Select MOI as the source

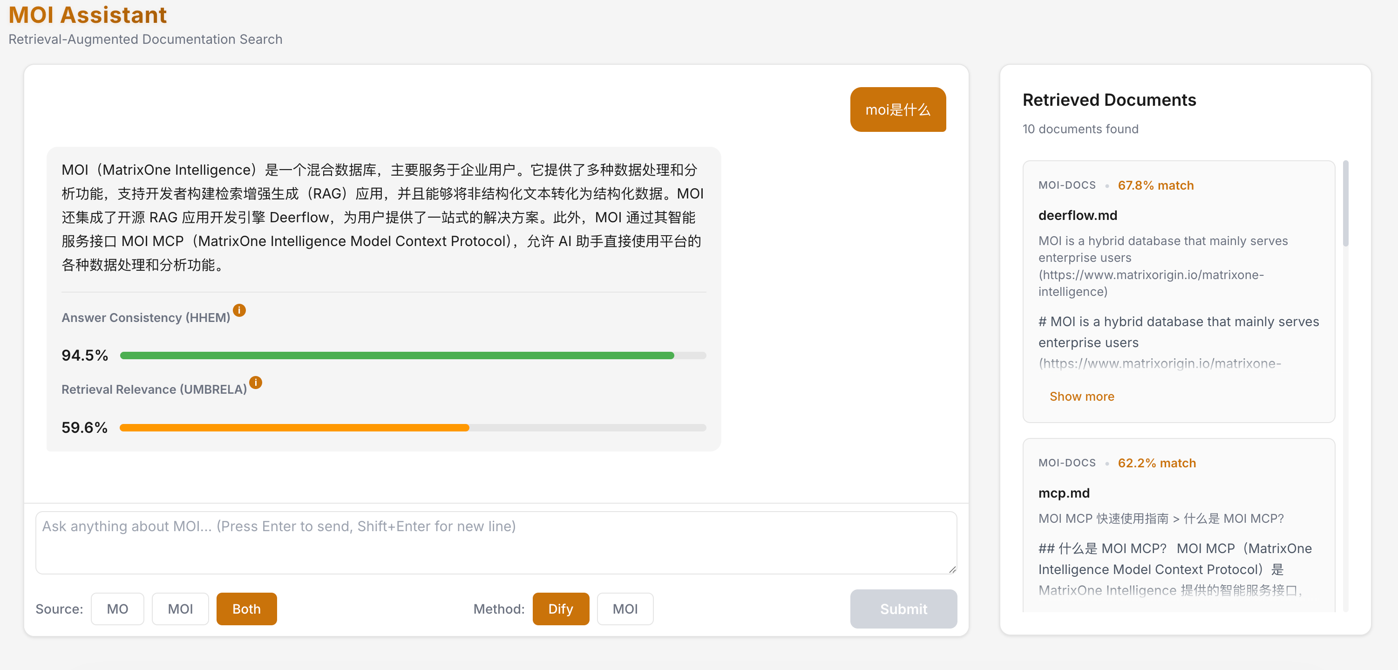coord(180,608)
